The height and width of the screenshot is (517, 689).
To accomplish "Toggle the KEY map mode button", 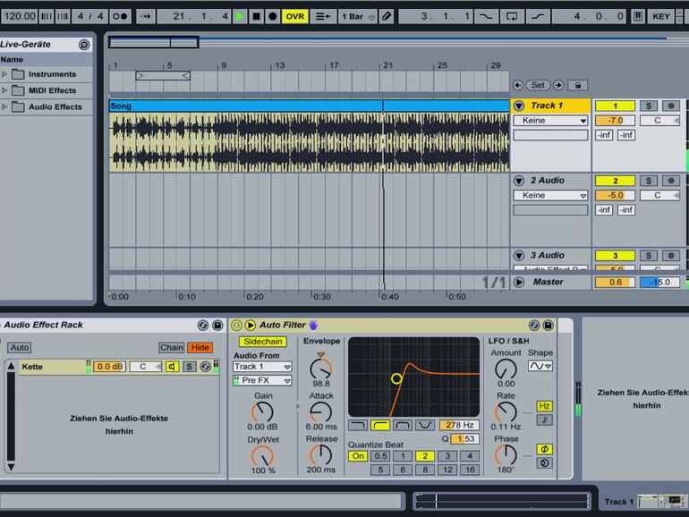I will pos(661,16).
